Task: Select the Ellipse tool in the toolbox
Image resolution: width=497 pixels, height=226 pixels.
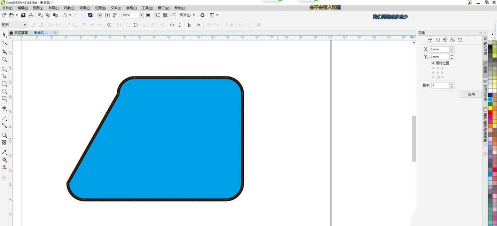Action: click(4, 91)
